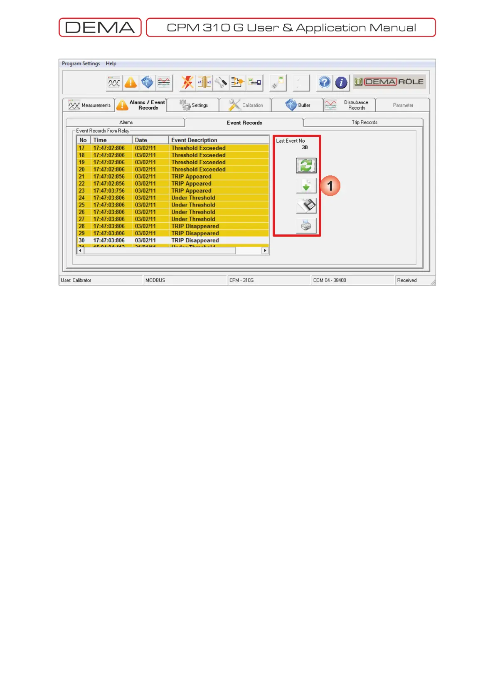Click the DEMA RÖLE logo
Image resolution: width=495 pixels, height=700 pixels.
(389, 82)
